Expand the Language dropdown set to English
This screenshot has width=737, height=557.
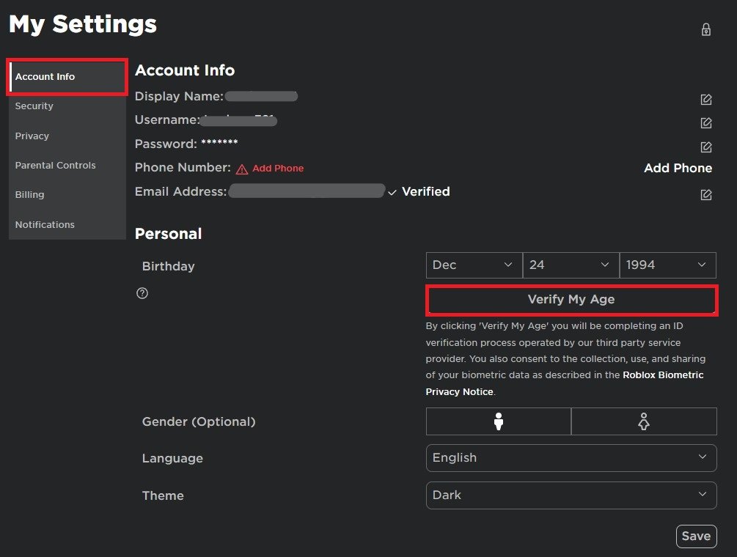tap(571, 458)
